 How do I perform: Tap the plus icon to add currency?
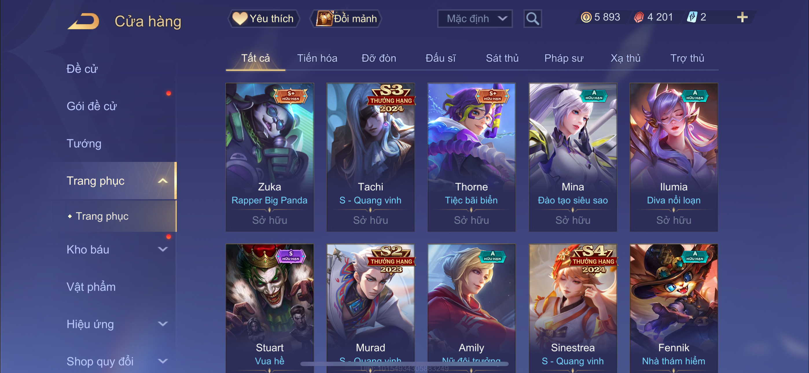point(742,17)
